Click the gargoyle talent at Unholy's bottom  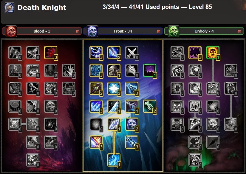coord(195,160)
